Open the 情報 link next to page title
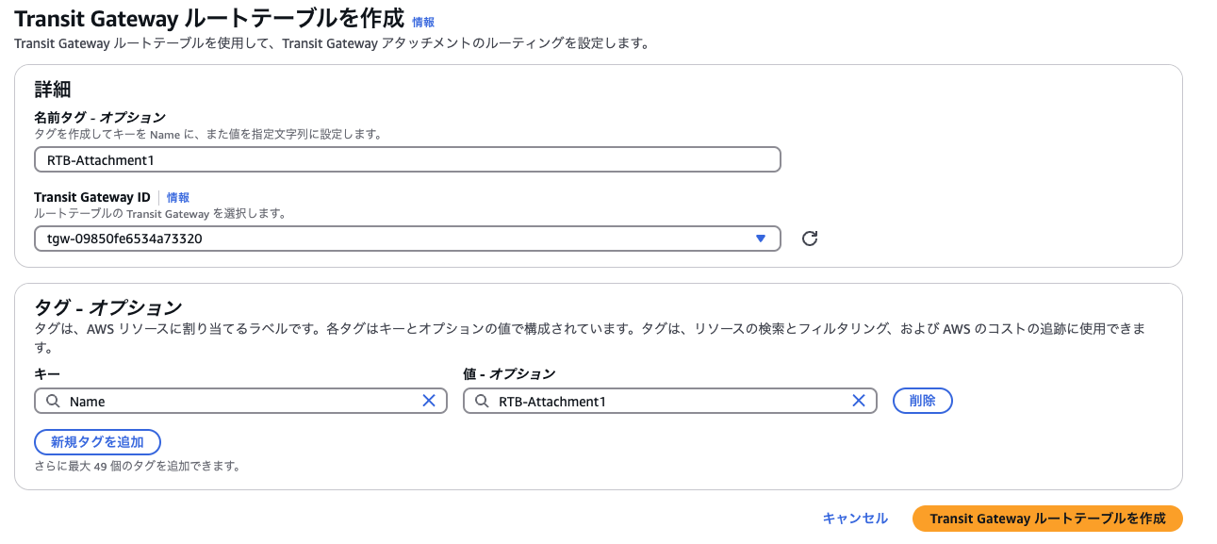Viewport: 1217px width, 544px height. (x=423, y=22)
